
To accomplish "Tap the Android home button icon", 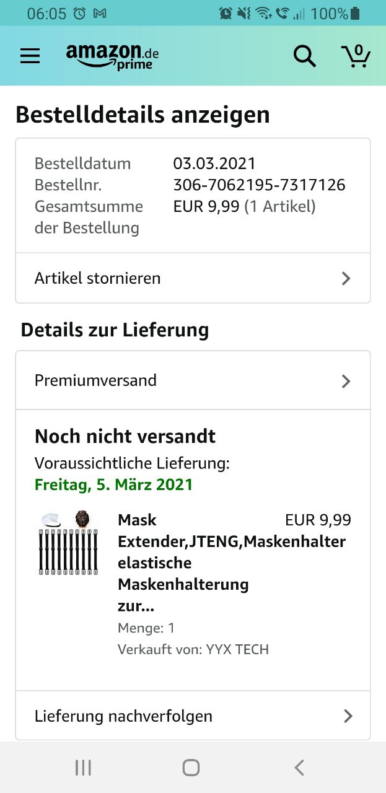I will (x=191, y=768).
